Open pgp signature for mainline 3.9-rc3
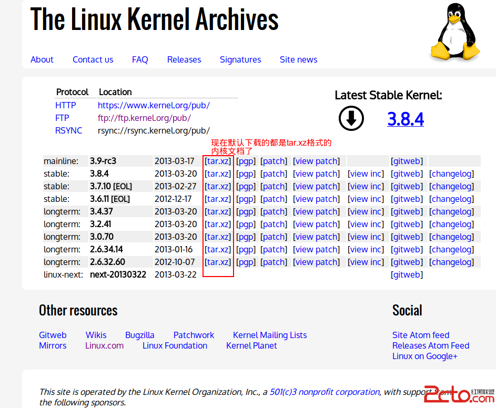This screenshot has height=408, width=496. (x=246, y=161)
